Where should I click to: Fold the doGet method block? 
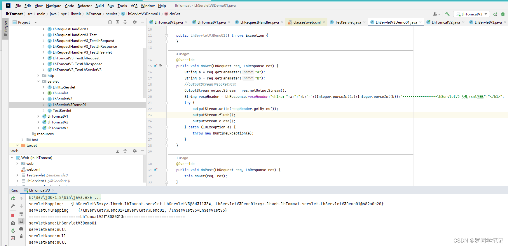[x=166, y=66]
